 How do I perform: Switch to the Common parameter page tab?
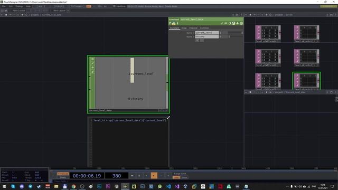coord(204,28)
